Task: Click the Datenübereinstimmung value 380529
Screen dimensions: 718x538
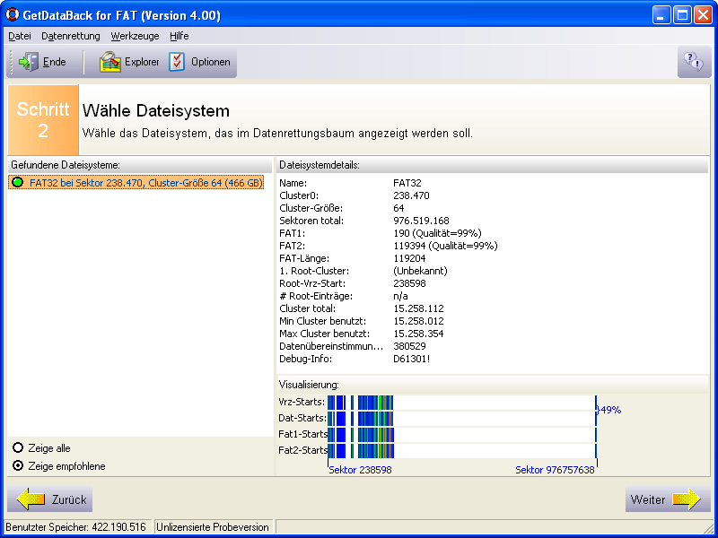Action: (409, 346)
